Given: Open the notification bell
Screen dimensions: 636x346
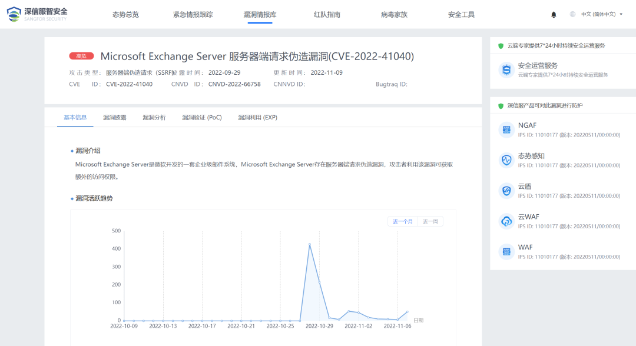Looking at the screenshot, I should [x=554, y=15].
